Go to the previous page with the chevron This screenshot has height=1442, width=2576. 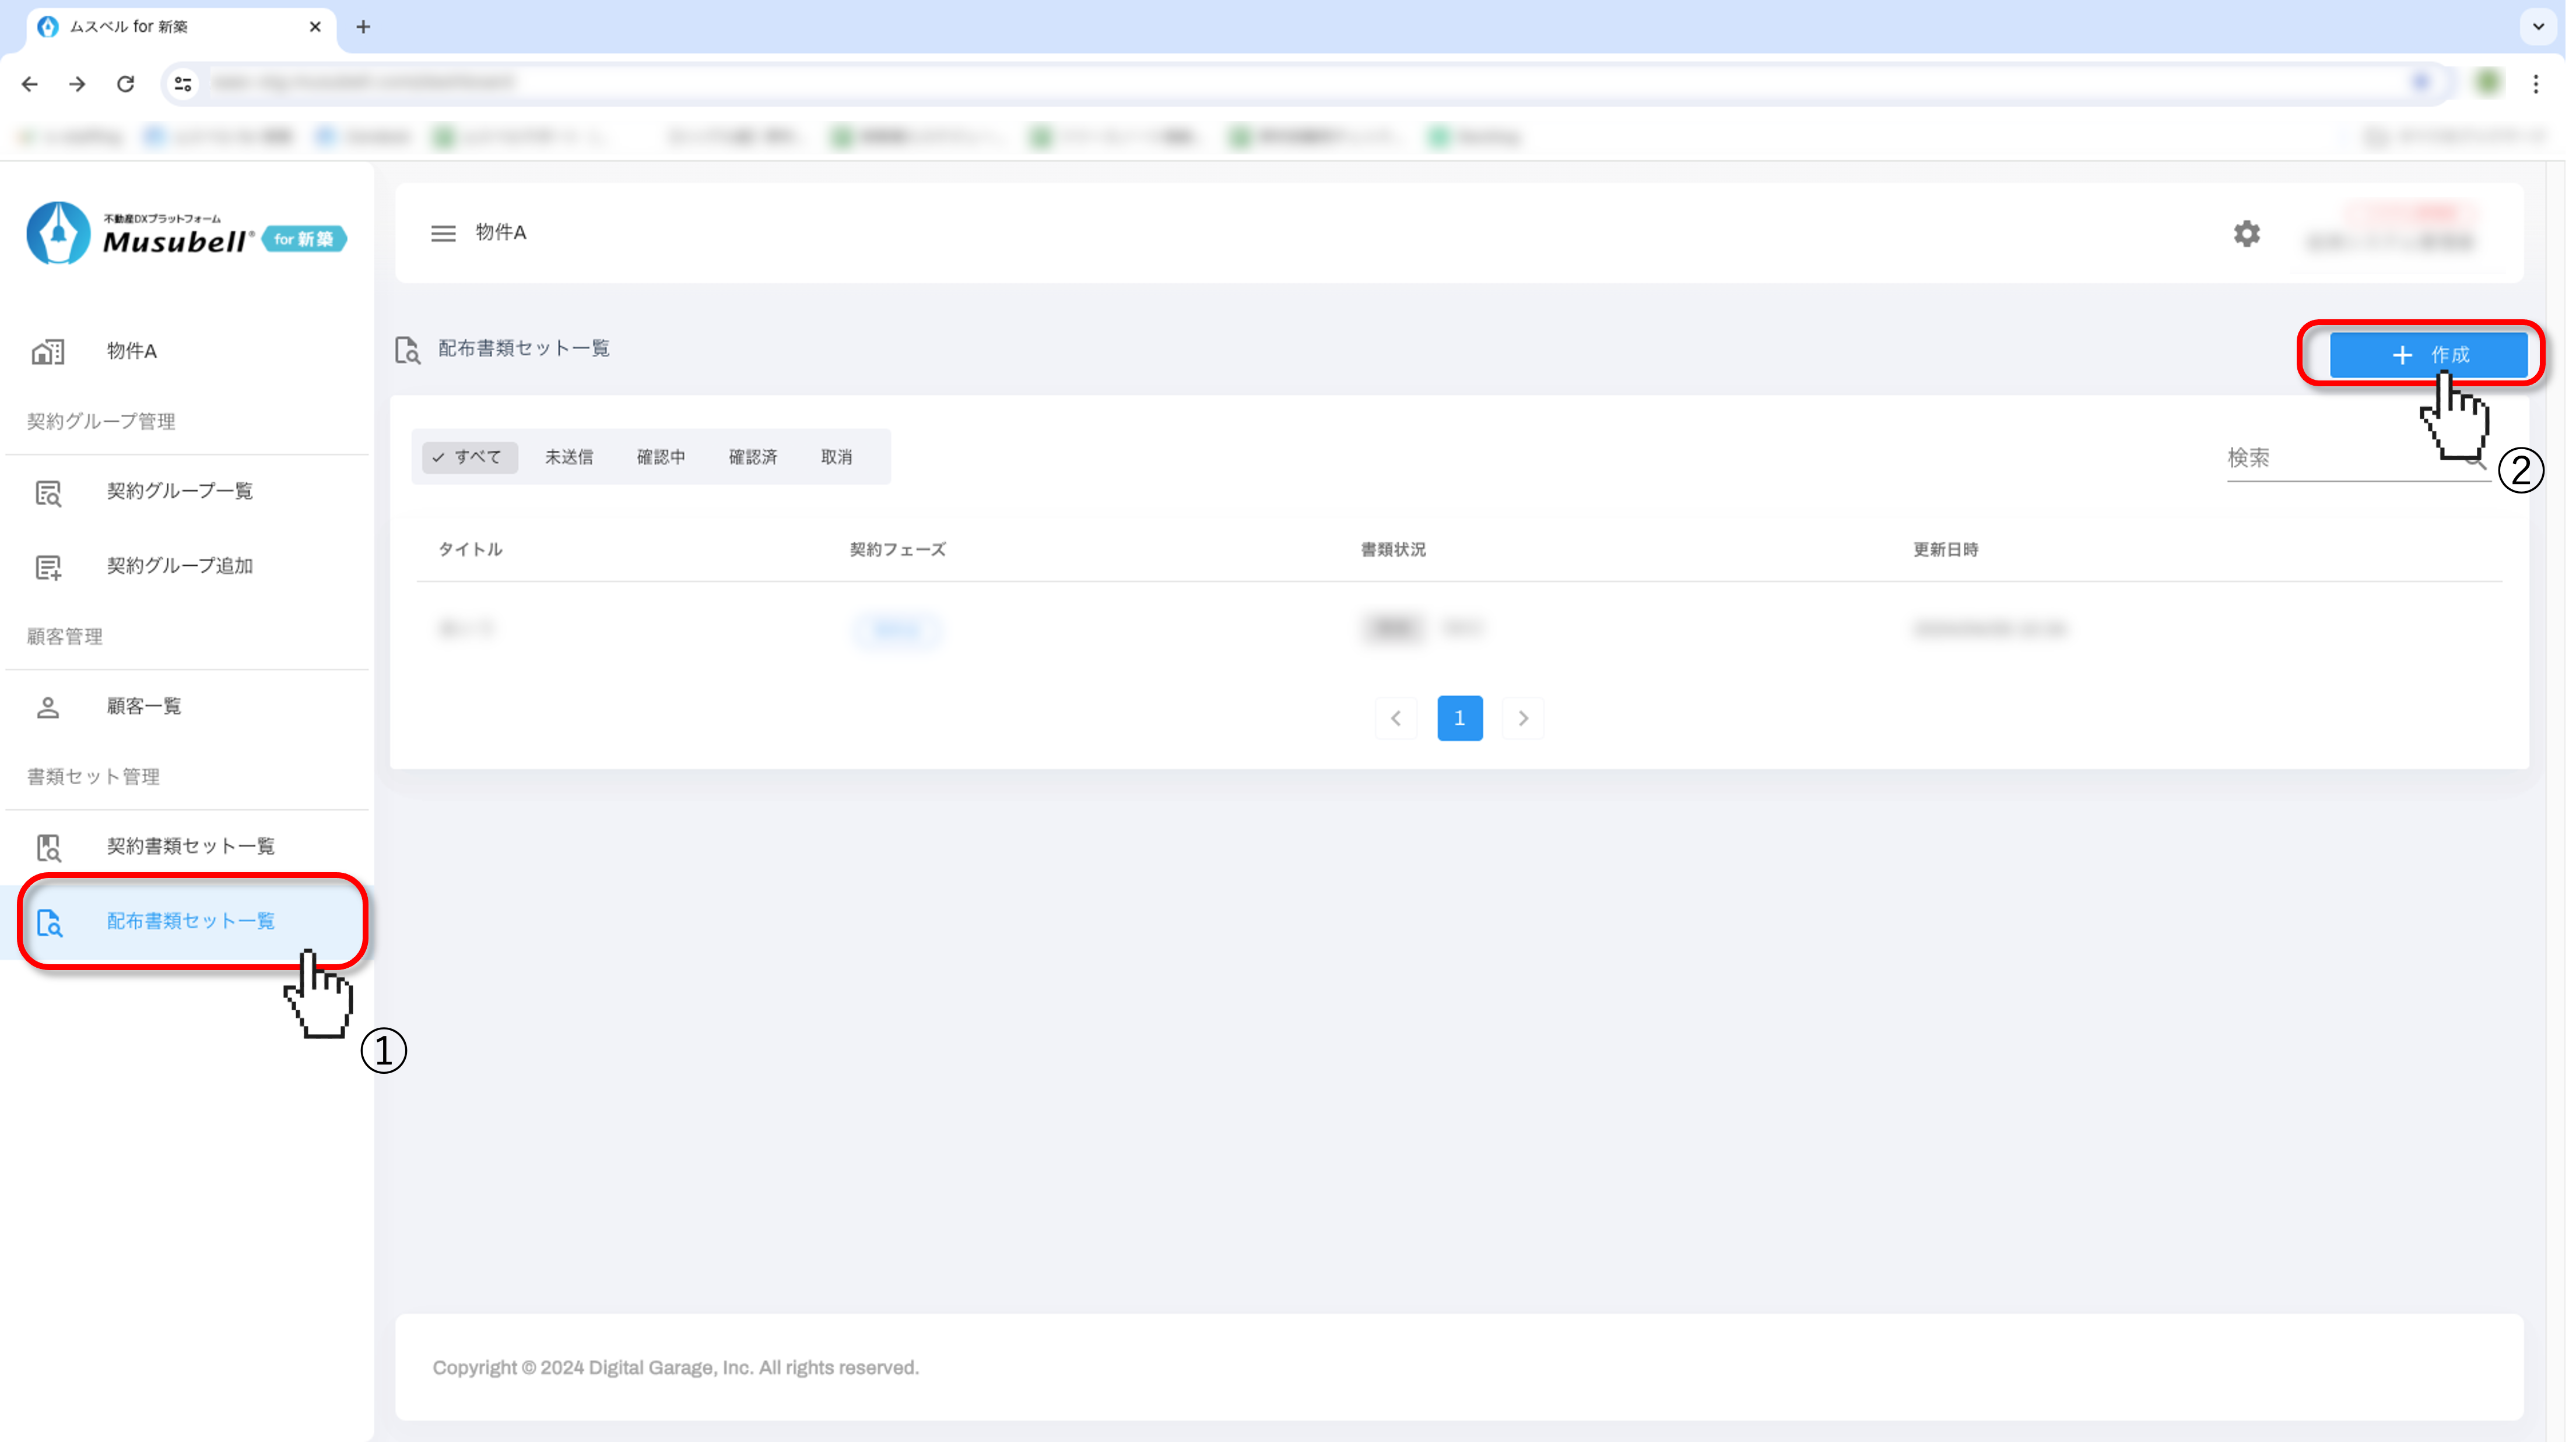coord(1395,718)
